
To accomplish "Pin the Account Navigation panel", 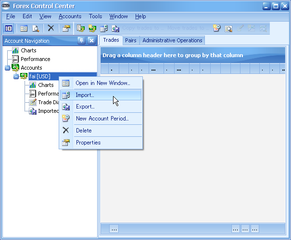I will click(81, 40).
